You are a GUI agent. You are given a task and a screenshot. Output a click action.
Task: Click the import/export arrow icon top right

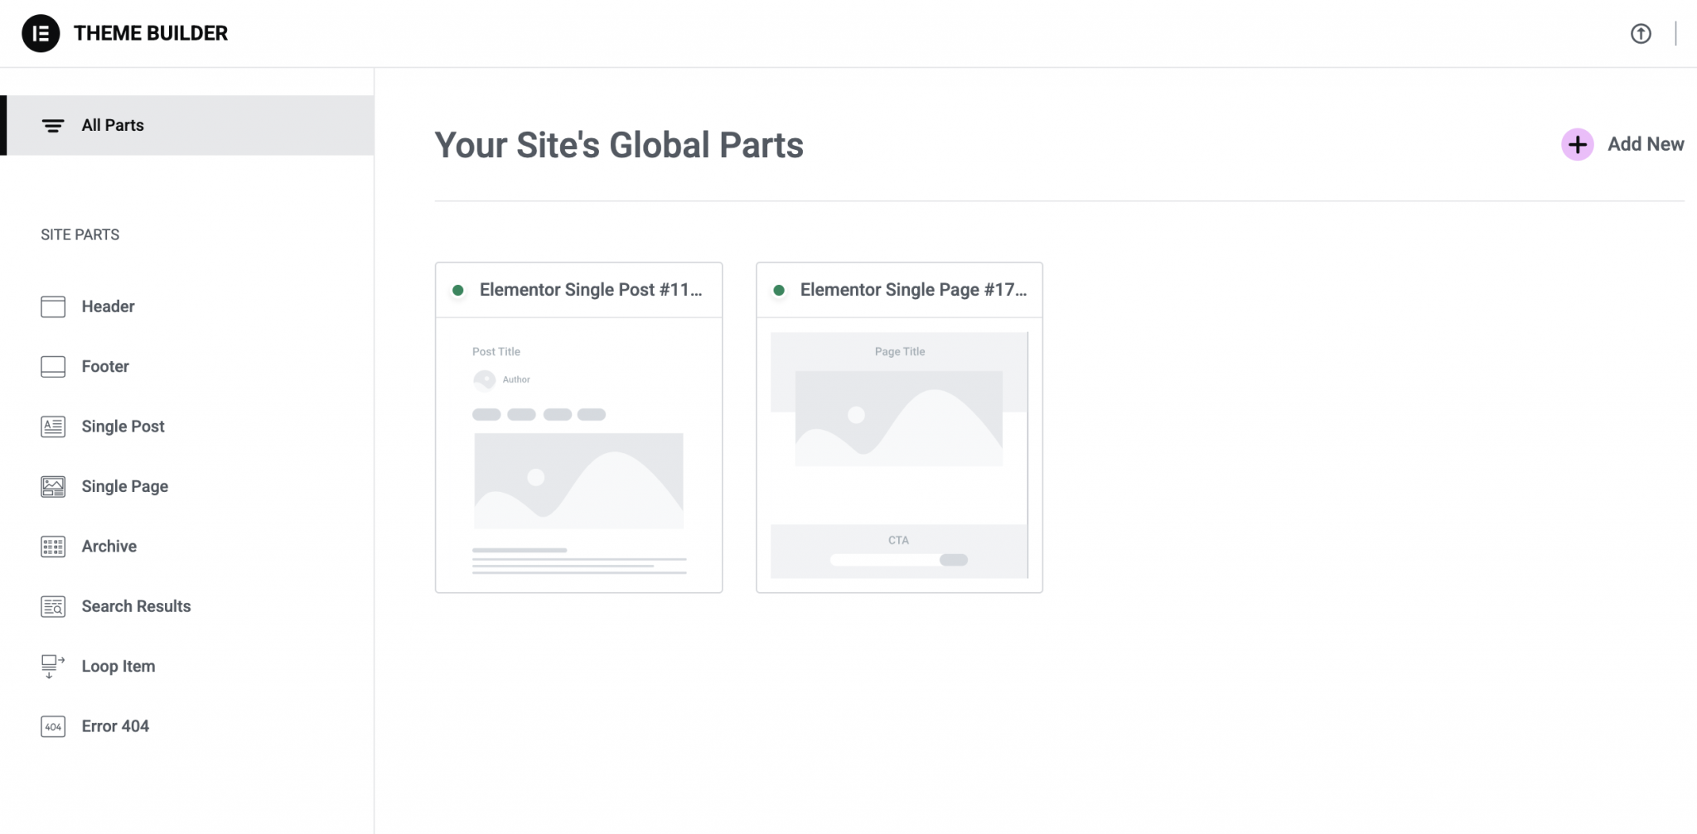(1641, 33)
